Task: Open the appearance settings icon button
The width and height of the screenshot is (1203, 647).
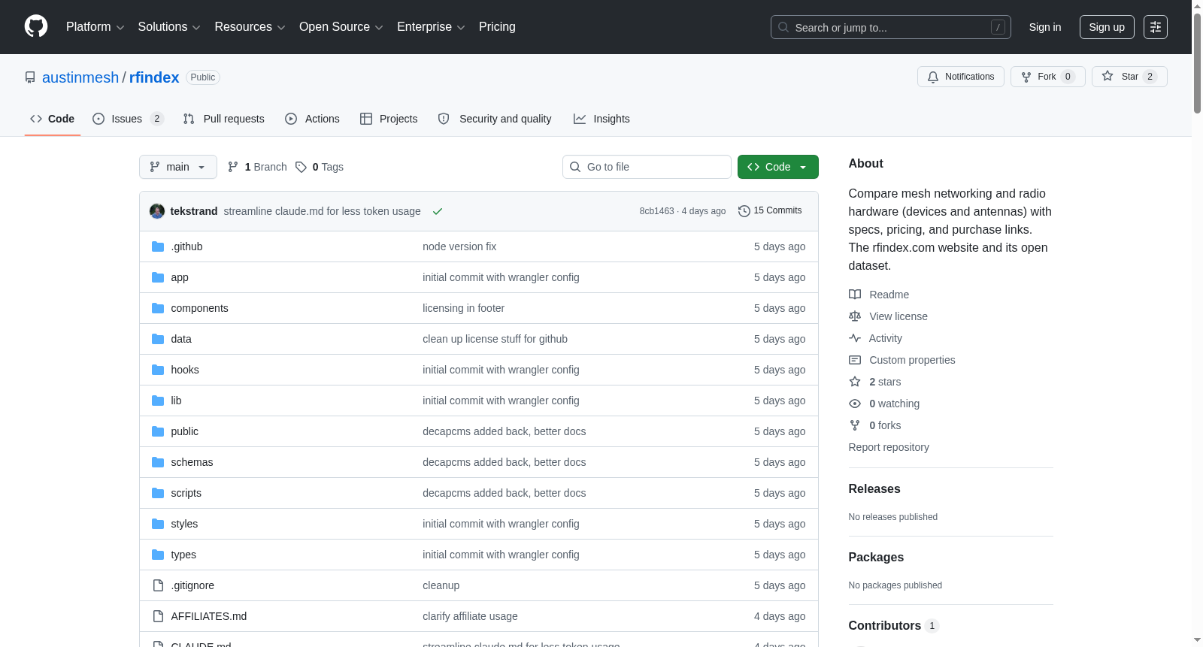Action: (1155, 27)
